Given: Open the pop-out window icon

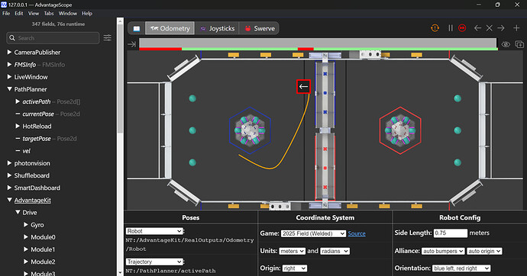Looking at the screenshot, I should [519, 44].
